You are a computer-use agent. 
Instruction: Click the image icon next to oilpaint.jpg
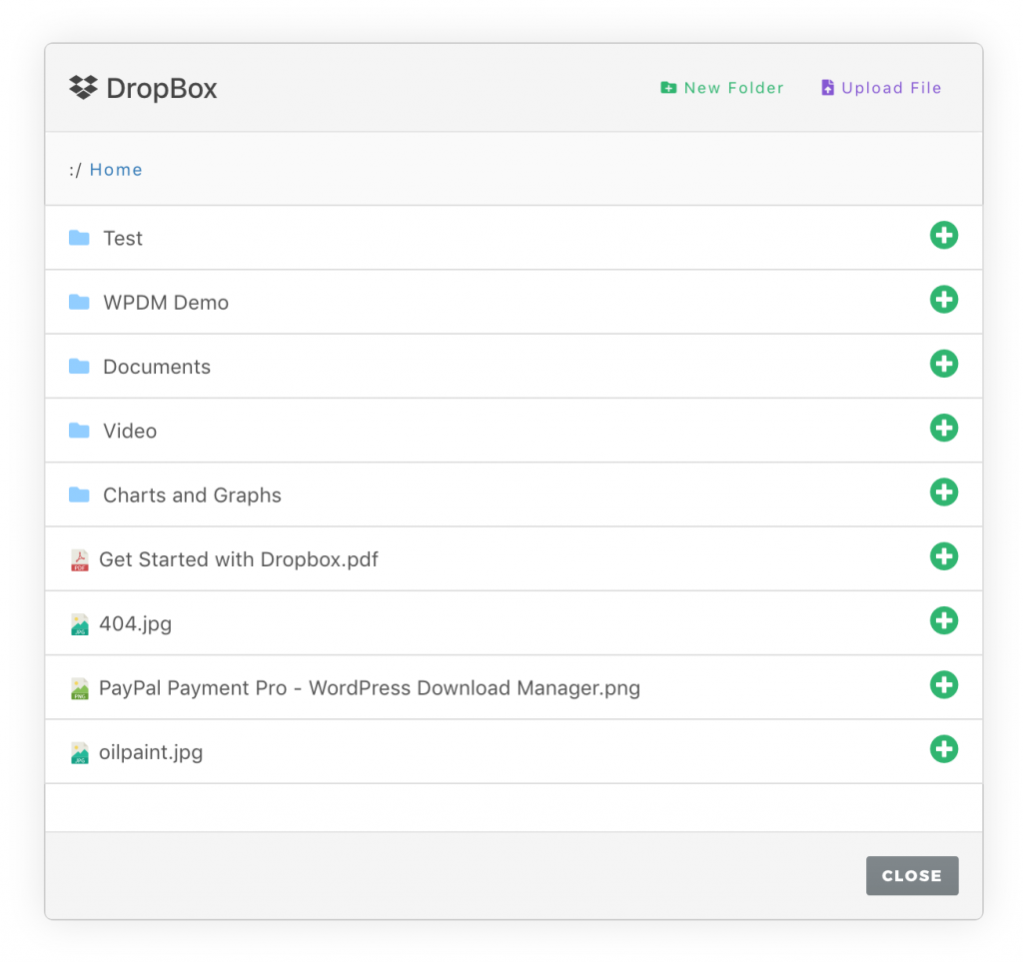[x=80, y=751]
